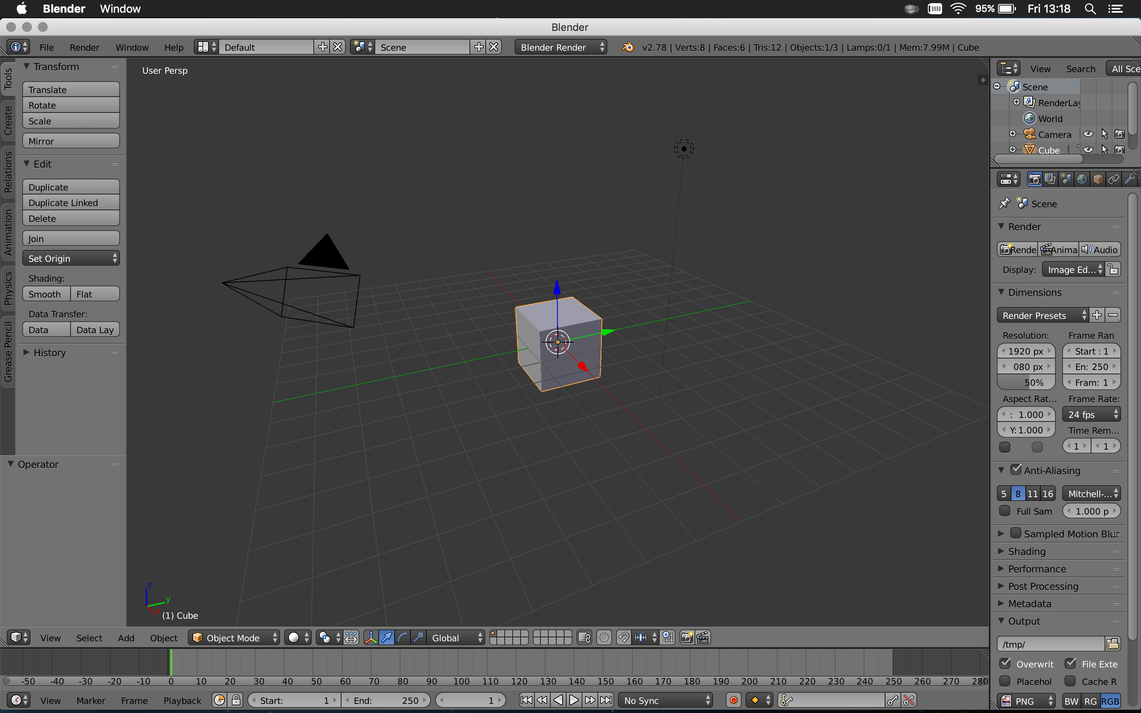
Task: Toggle the snap magnet icon
Action: tap(623, 638)
